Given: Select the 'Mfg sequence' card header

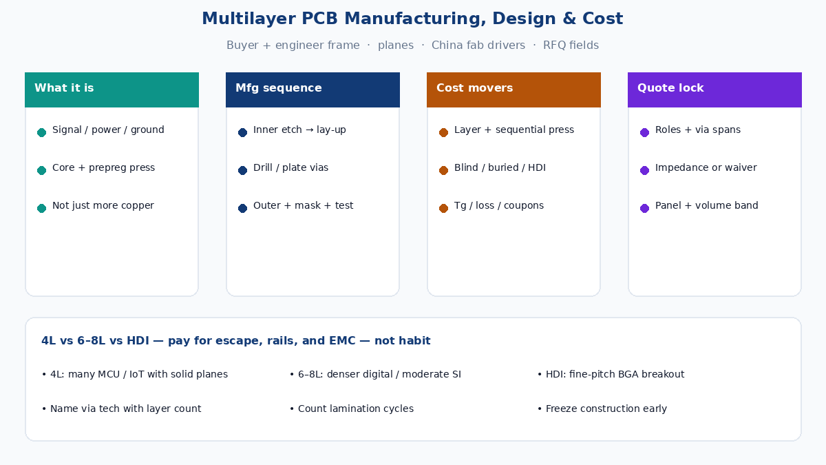Looking at the screenshot, I should 313,90.
